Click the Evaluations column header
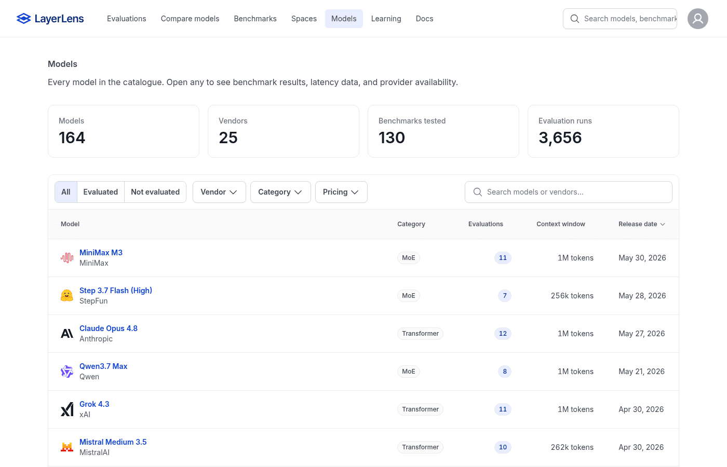Screen dimensions: 727x467 click(x=486, y=224)
